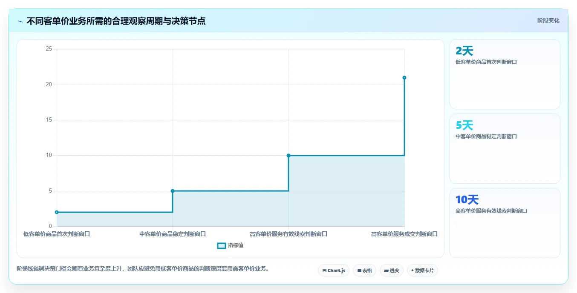Click the y-axis value 20
Image resolution: width=577 pixels, height=293 pixels.
(x=49, y=85)
